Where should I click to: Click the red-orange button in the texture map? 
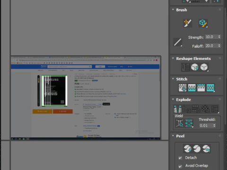[63, 111]
